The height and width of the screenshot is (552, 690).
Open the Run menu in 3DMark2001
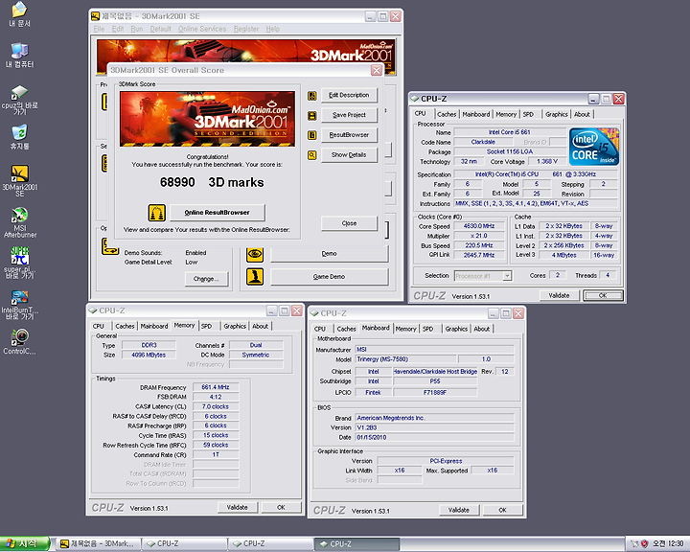(136, 29)
